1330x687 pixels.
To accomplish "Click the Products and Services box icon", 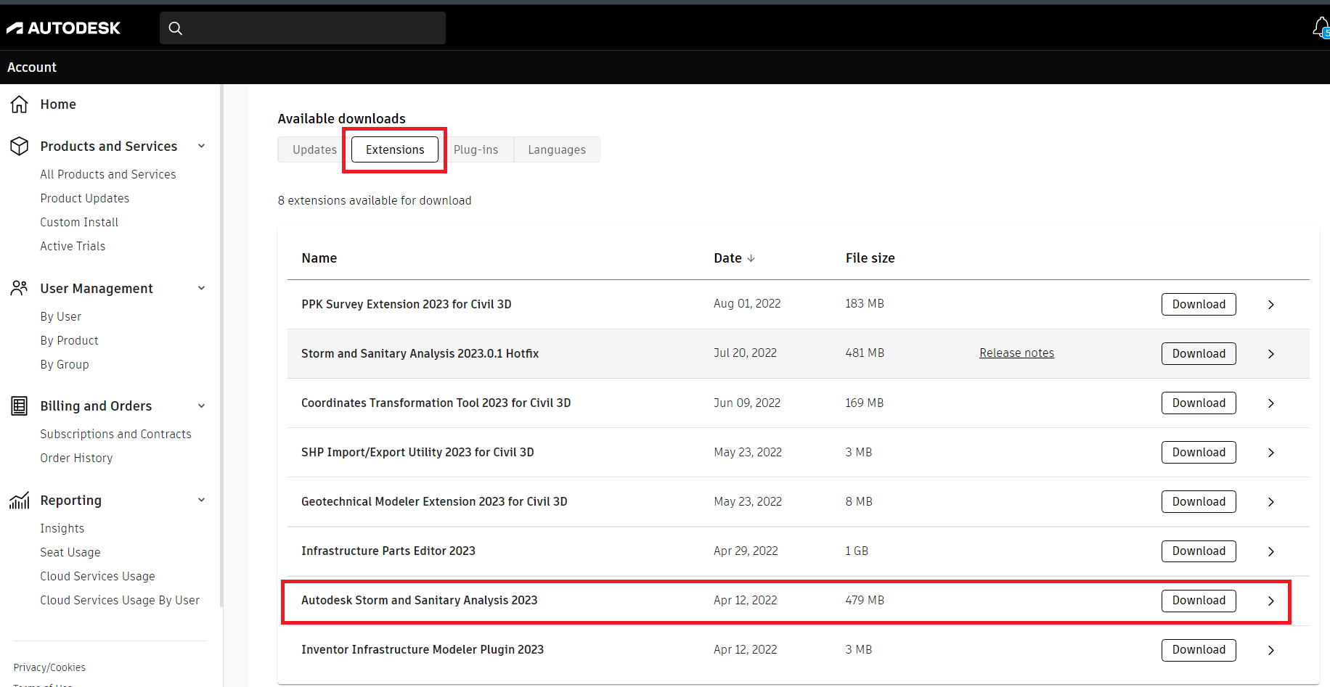I will (x=20, y=146).
